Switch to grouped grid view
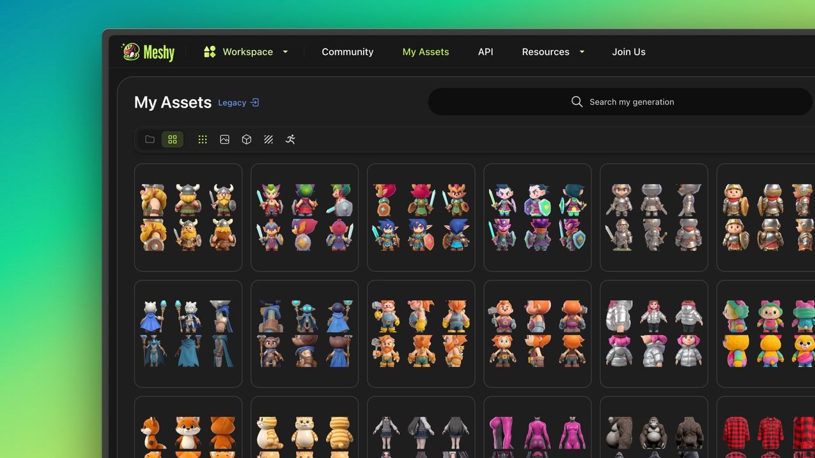This screenshot has width=815, height=458. click(x=173, y=139)
